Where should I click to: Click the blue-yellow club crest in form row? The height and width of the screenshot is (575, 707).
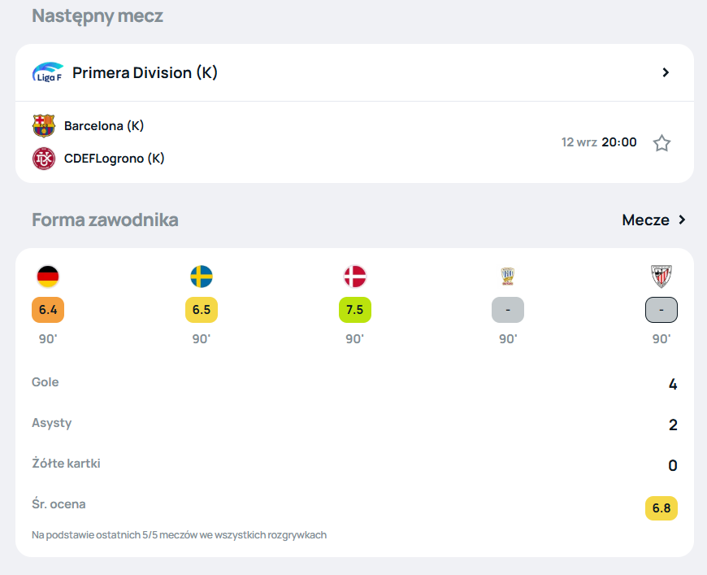[508, 277]
